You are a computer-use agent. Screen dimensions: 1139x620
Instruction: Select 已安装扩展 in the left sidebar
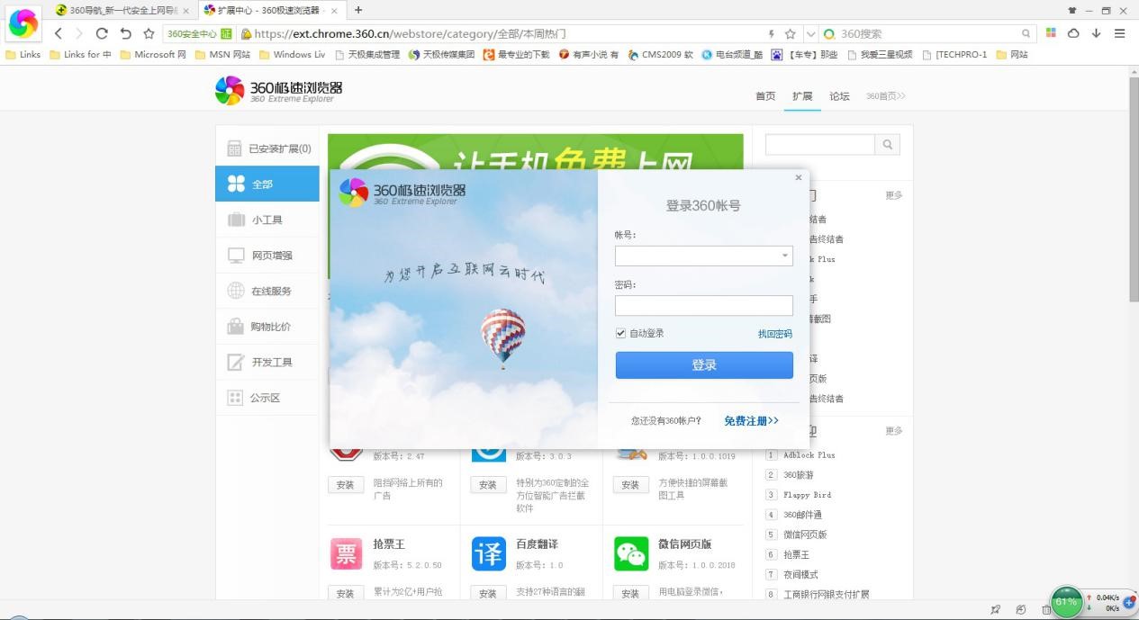point(267,148)
